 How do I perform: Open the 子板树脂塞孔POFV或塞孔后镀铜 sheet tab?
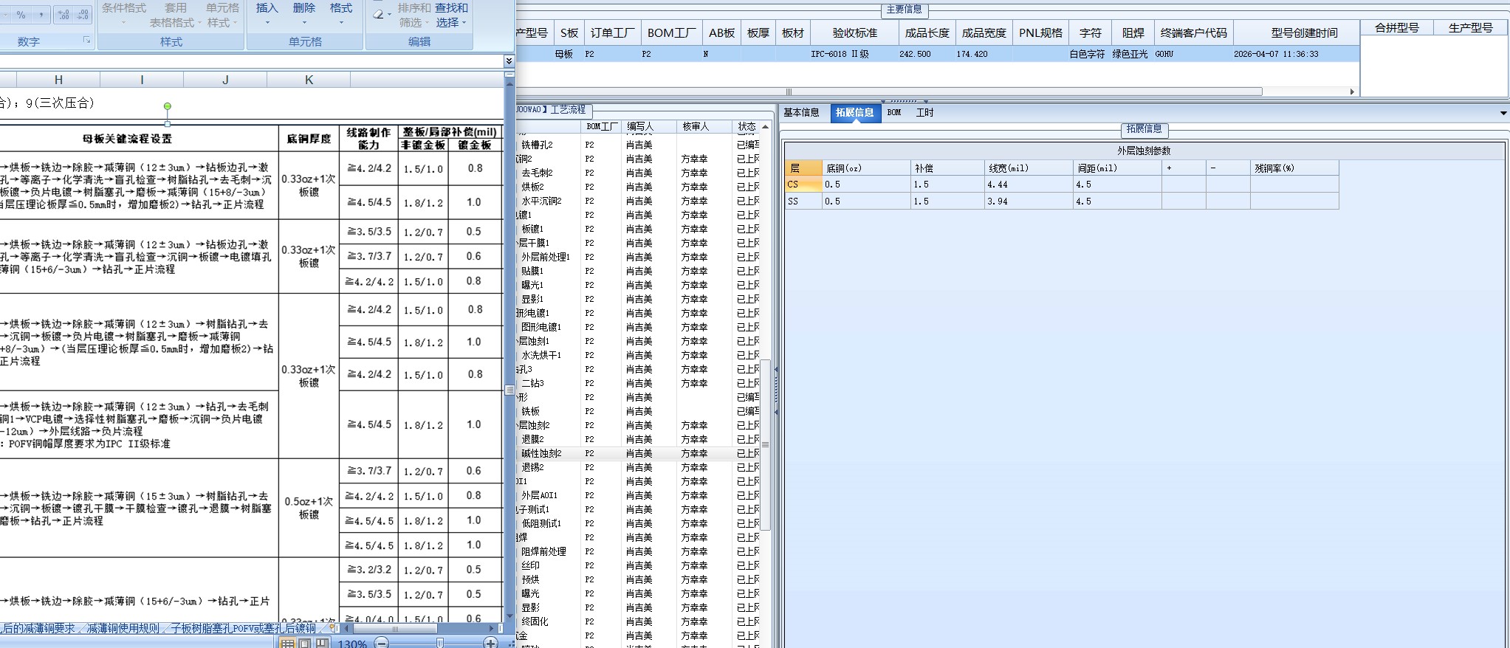(244, 629)
